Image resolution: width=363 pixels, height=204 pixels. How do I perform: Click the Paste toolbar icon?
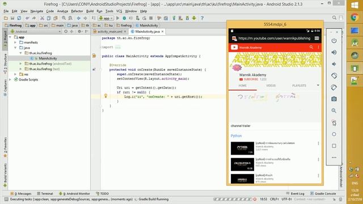click(56, 18)
